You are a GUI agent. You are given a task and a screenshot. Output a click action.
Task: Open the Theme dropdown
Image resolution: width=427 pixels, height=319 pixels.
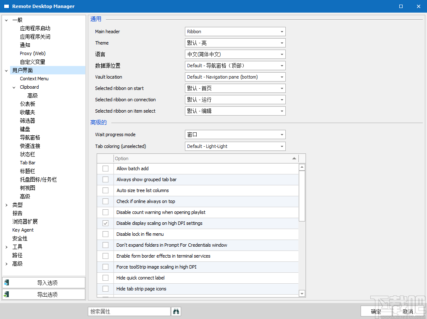[x=282, y=42]
